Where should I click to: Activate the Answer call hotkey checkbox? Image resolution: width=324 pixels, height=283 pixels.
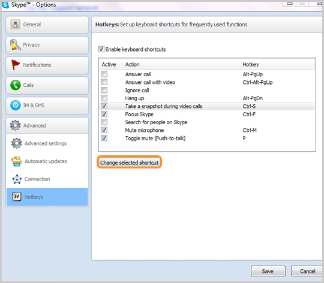point(104,74)
